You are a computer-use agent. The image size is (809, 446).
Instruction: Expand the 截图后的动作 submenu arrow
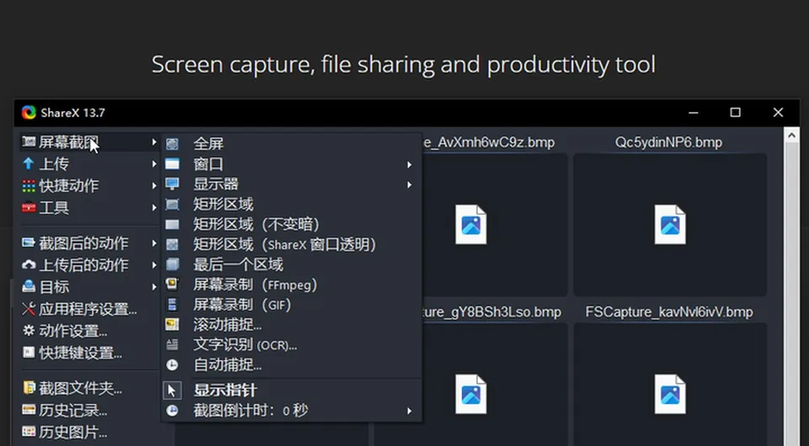click(153, 242)
